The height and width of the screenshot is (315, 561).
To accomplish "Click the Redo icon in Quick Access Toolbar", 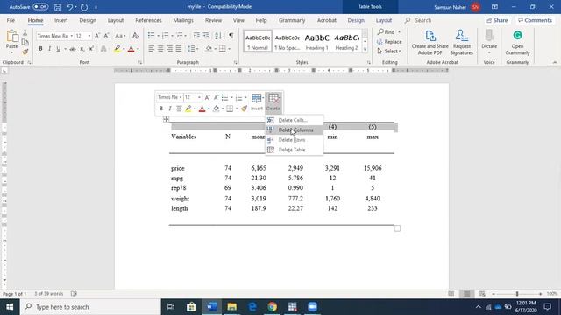I will [84, 7].
